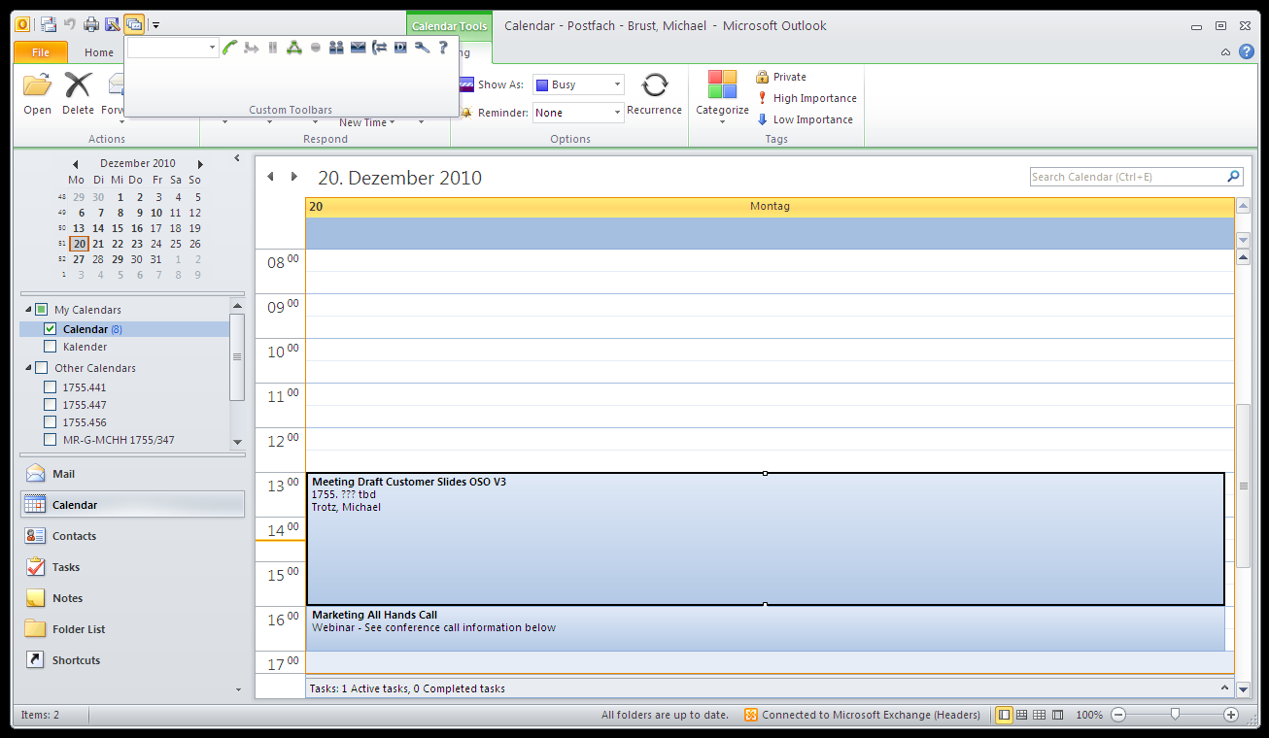
Task: Click the Undo quick access icon
Action: pos(70,25)
